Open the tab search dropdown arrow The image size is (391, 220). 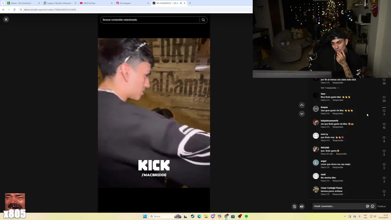point(3,3)
